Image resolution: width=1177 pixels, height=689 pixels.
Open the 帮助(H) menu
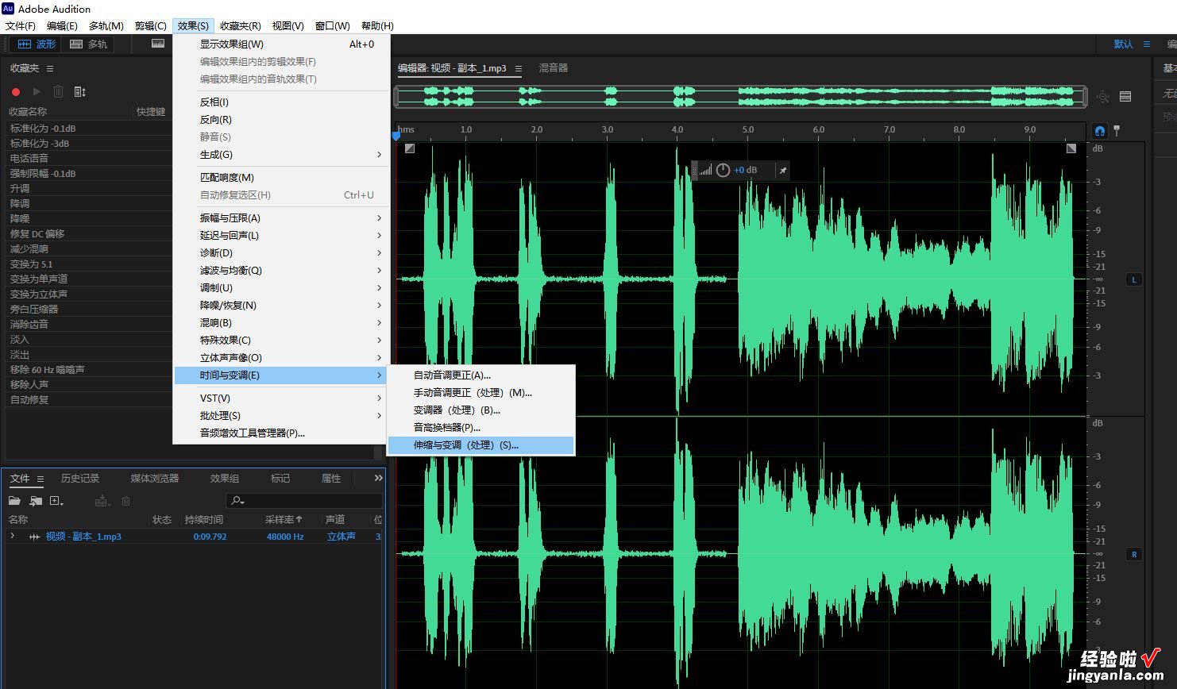click(377, 25)
